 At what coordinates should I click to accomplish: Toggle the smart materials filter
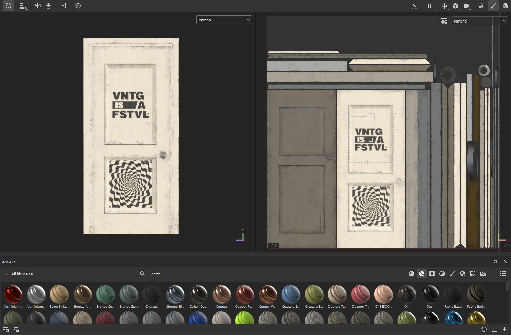(x=422, y=274)
